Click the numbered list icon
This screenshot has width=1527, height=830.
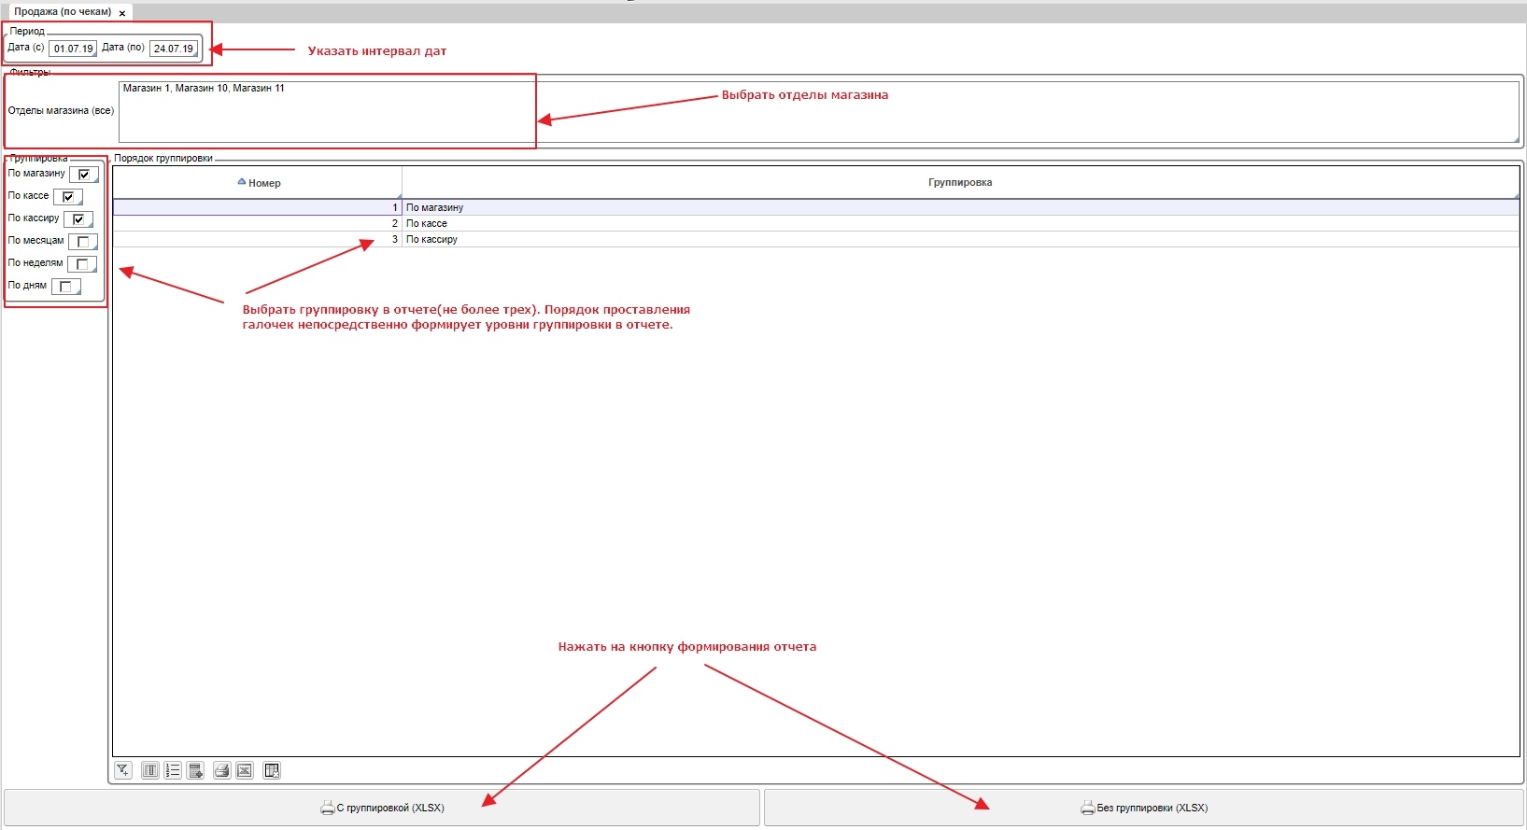(173, 770)
